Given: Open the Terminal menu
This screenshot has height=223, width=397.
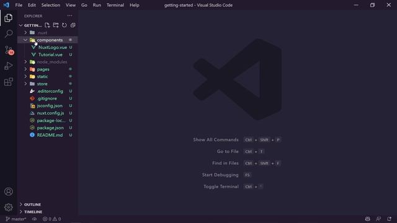Looking at the screenshot, I should (115, 5).
